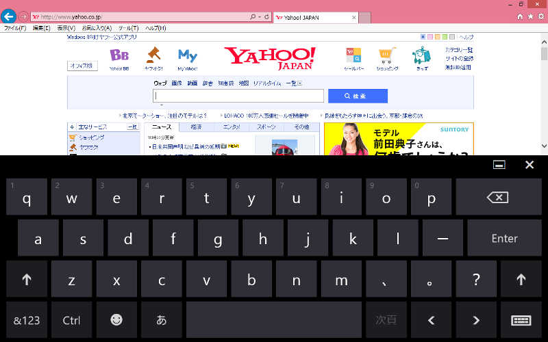548x342 pixels.
Task: Tap the right cursor arrow key
Action: coord(476,319)
